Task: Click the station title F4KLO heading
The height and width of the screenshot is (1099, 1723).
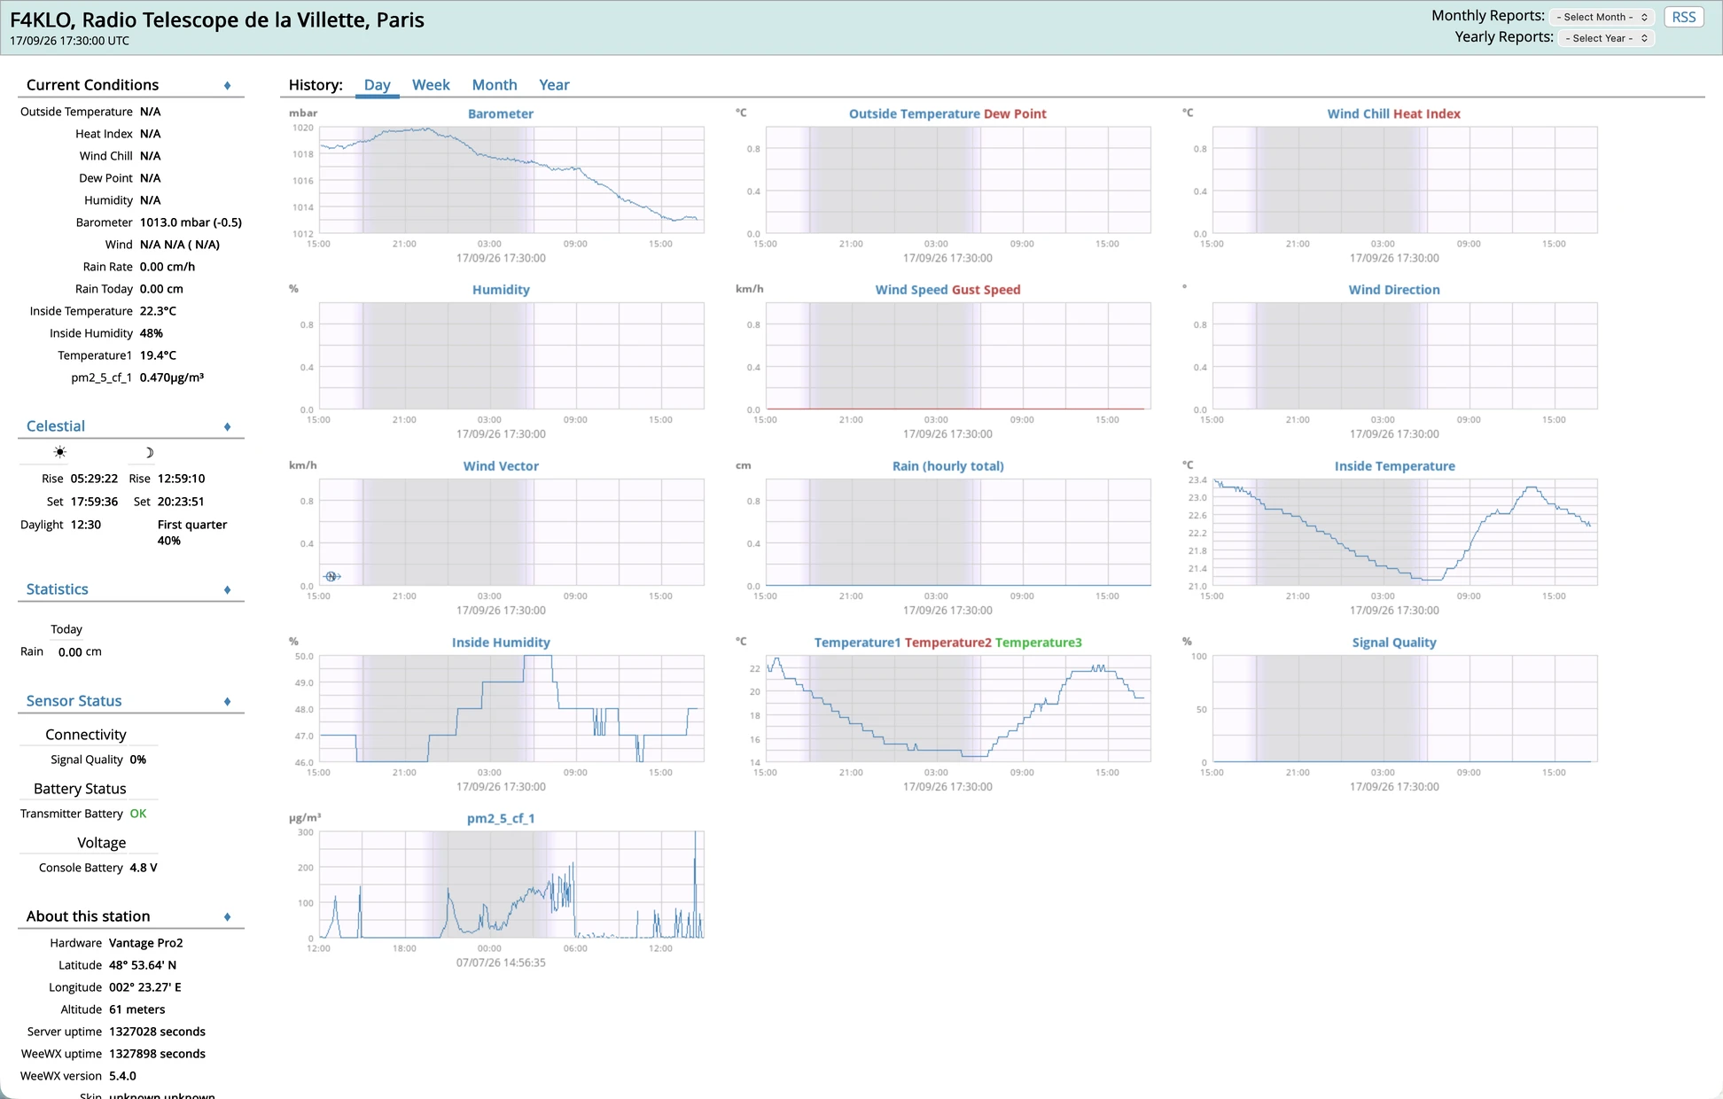Action: [217, 19]
